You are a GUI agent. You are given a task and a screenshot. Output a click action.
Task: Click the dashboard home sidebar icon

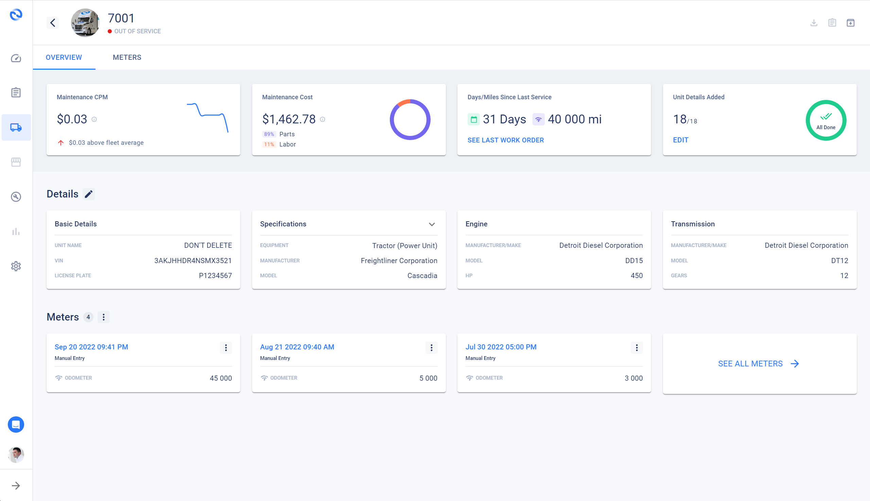16,58
